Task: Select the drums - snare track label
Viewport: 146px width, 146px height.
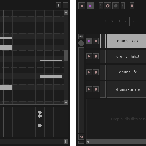Action: 126,89
